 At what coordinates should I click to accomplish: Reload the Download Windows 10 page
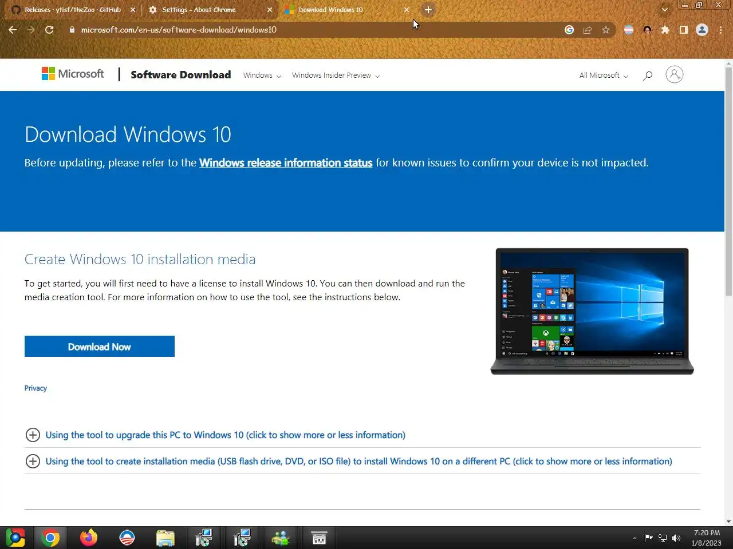[49, 30]
